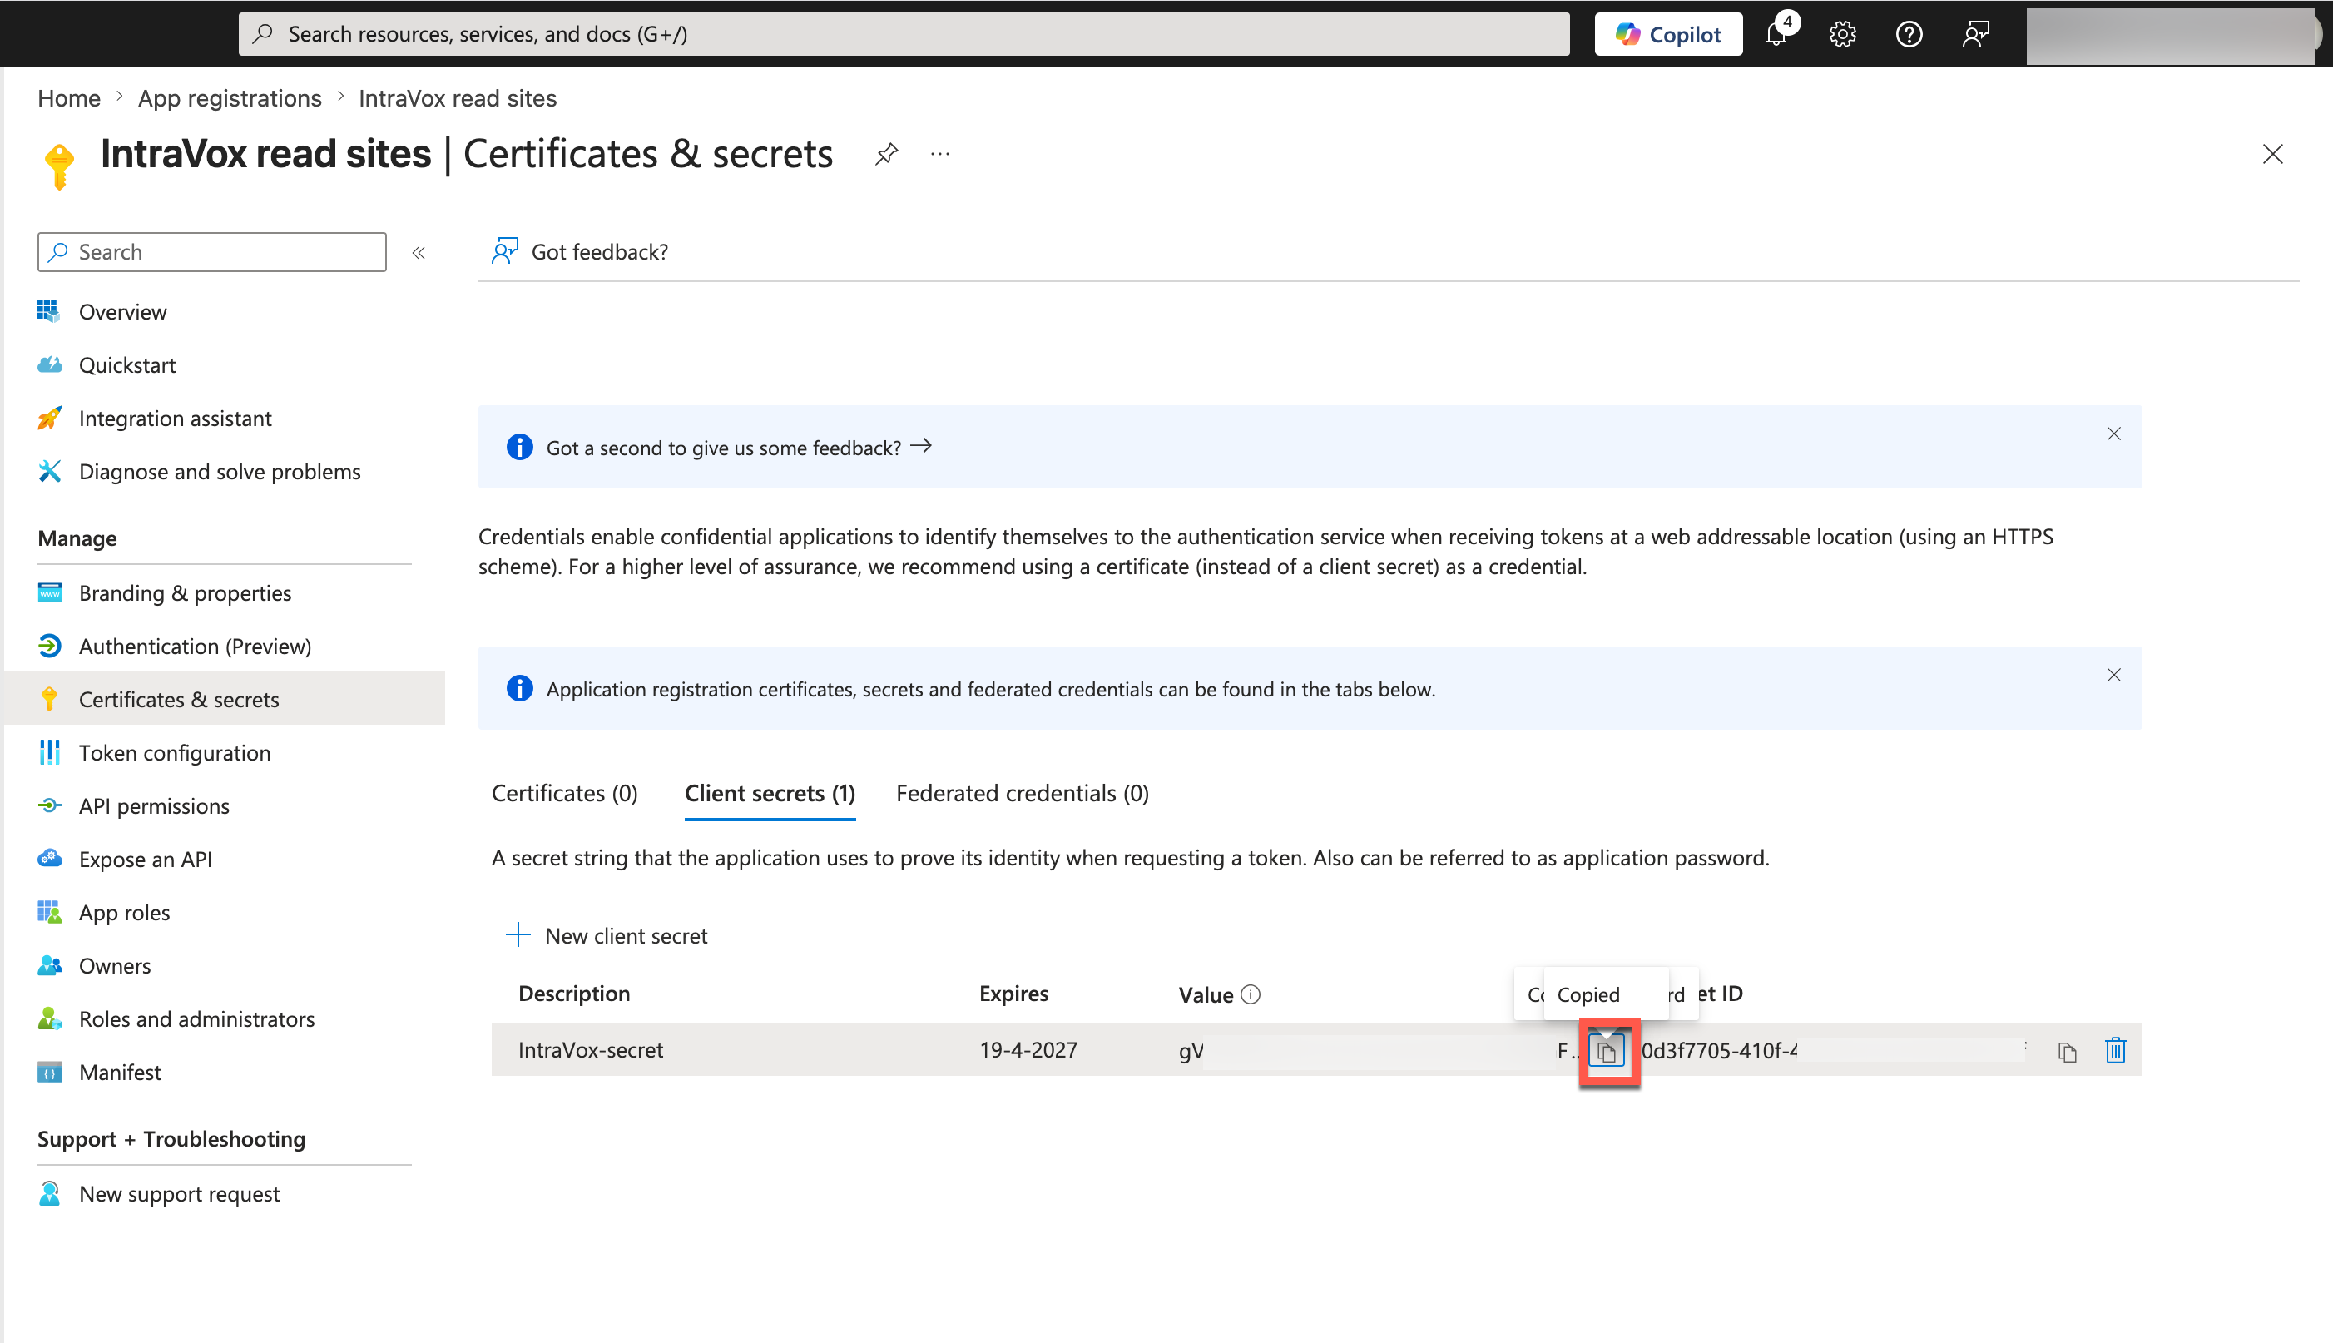Collapse the sidebar menu with double chevron
Viewport: 2333px width, 1343px height.
tap(419, 253)
